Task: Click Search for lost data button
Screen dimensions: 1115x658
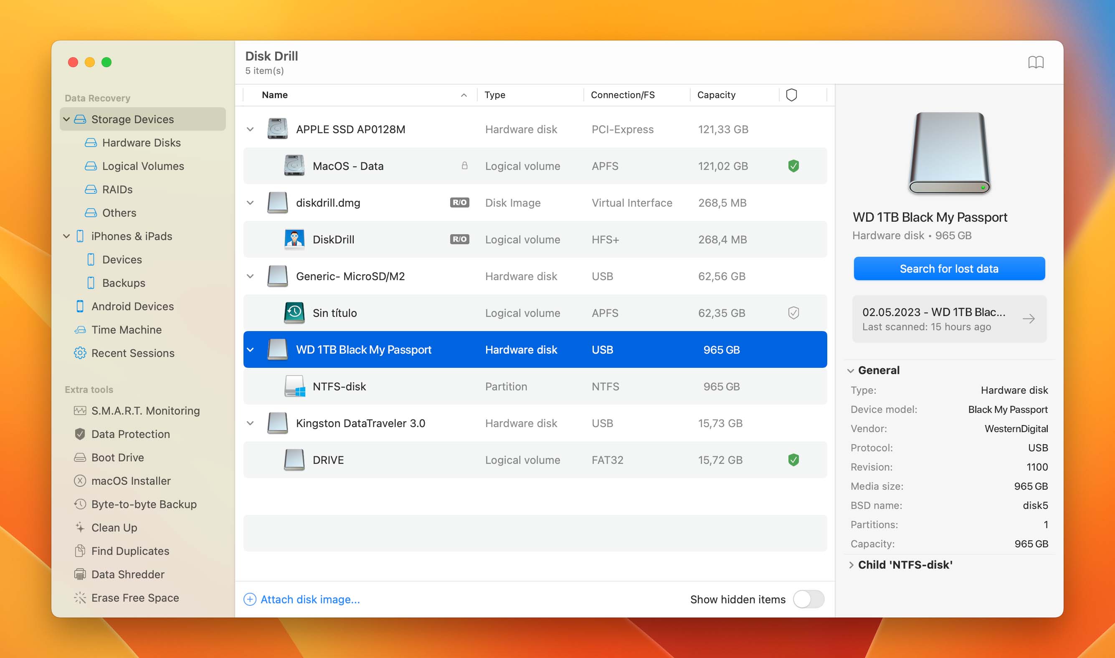Action: (949, 269)
